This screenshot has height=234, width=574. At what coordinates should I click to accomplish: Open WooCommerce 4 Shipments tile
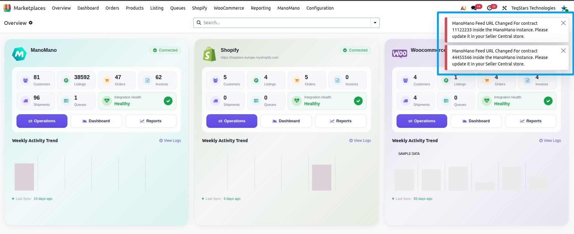pyautogui.click(x=416, y=101)
